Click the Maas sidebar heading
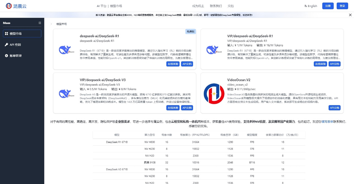 click(7, 23)
